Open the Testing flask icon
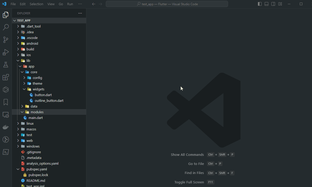The image size is (312, 187). [6, 65]
